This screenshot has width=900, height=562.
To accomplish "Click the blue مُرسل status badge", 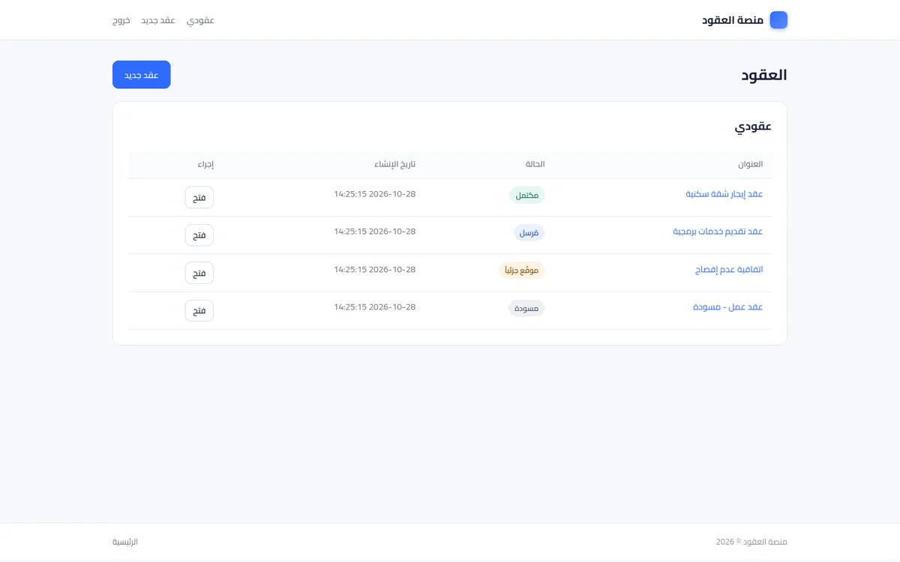I will click(529, 233).
